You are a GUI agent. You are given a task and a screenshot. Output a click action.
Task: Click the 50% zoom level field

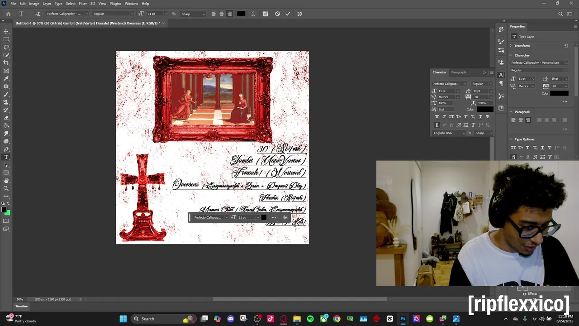point(20,299)
